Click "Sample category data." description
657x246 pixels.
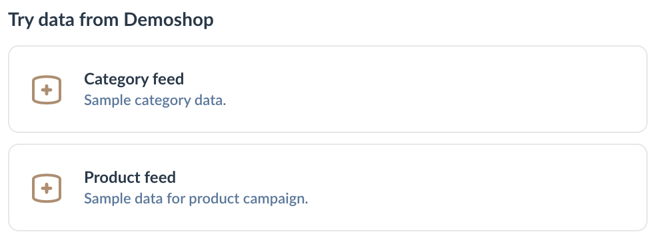[x=155, y=100]
